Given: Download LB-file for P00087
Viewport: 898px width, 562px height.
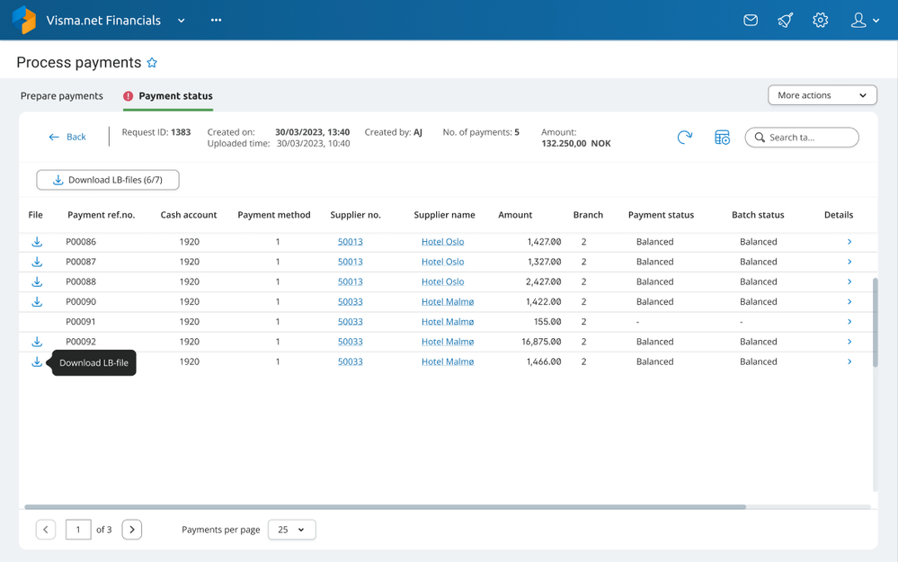Looking at the screenshot, I should 37,262.
